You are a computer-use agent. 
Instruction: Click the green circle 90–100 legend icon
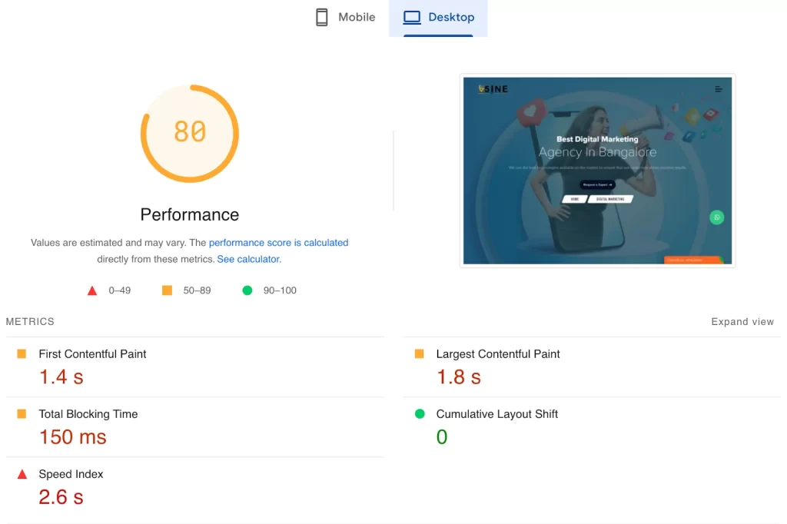tap(247, 290)
